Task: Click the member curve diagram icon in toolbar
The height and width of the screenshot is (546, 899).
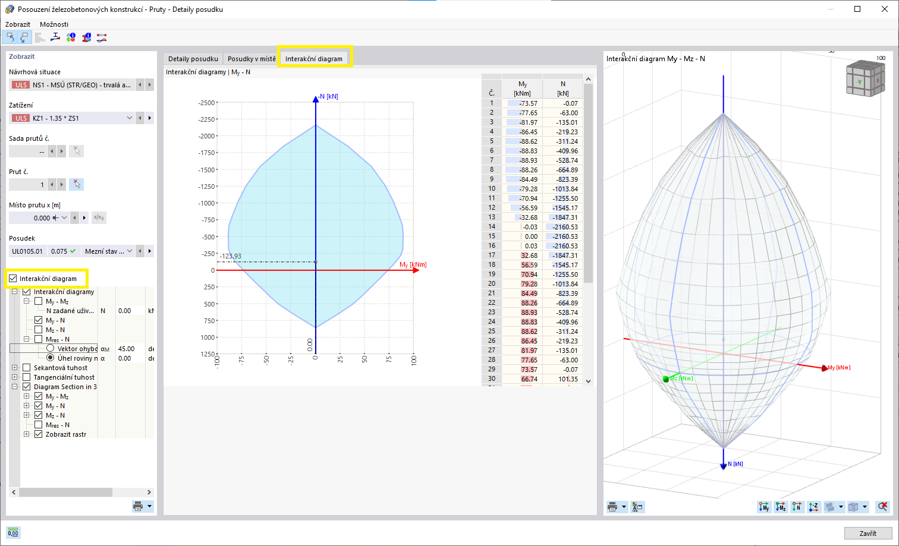Action: coord(102,37)
